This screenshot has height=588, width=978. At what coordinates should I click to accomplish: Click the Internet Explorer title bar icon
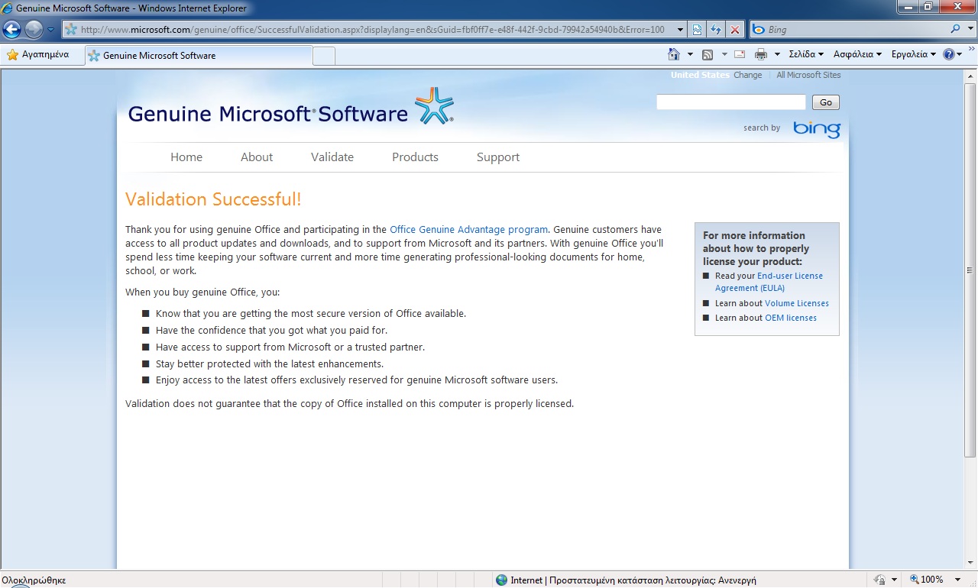coord(8,8)
